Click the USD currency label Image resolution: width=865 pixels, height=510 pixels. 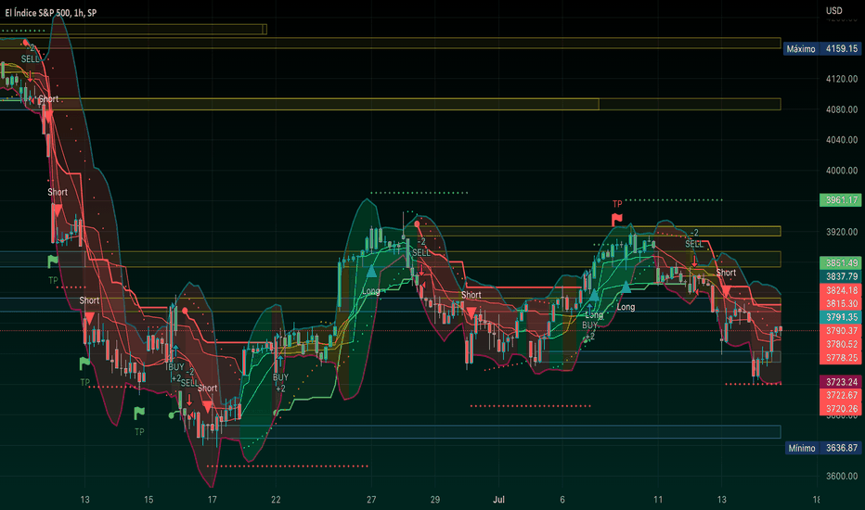pos(833,10)
